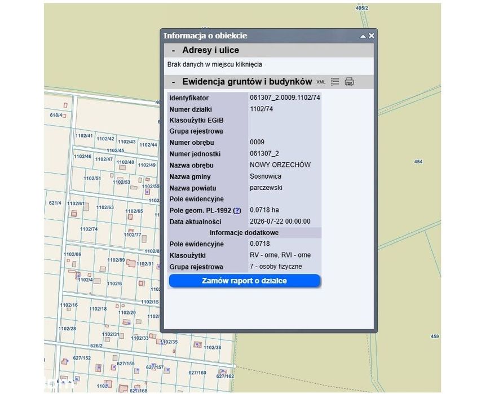
Task: Select parcel 626/2 on the map
Action: pyautogui.click(x=96, y=346)
